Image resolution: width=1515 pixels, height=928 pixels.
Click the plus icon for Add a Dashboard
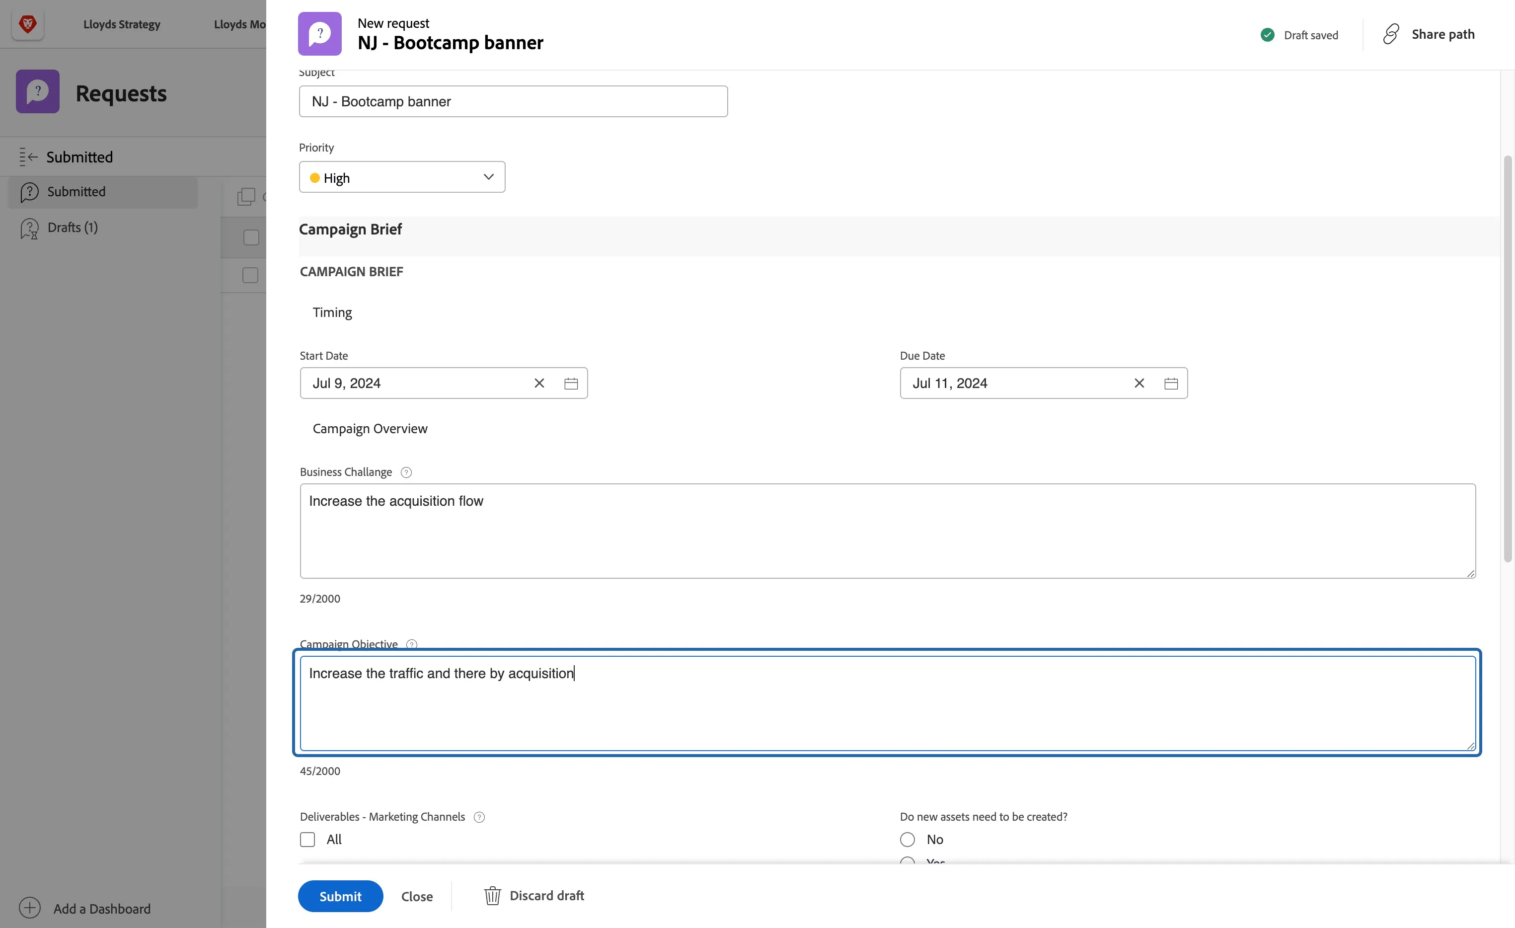29,908
